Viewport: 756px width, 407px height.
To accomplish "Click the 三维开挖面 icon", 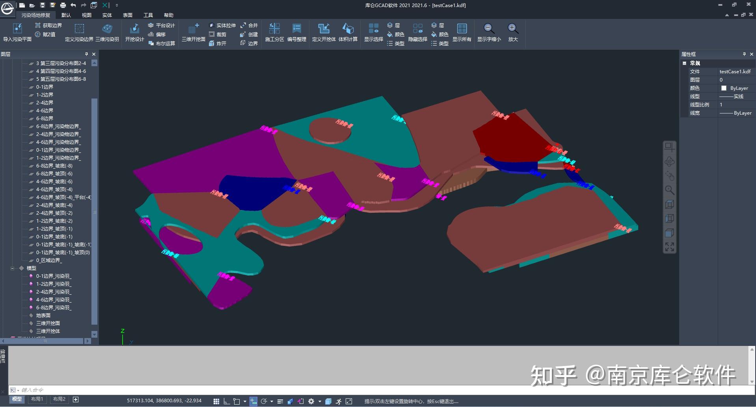I will [193, 33].
